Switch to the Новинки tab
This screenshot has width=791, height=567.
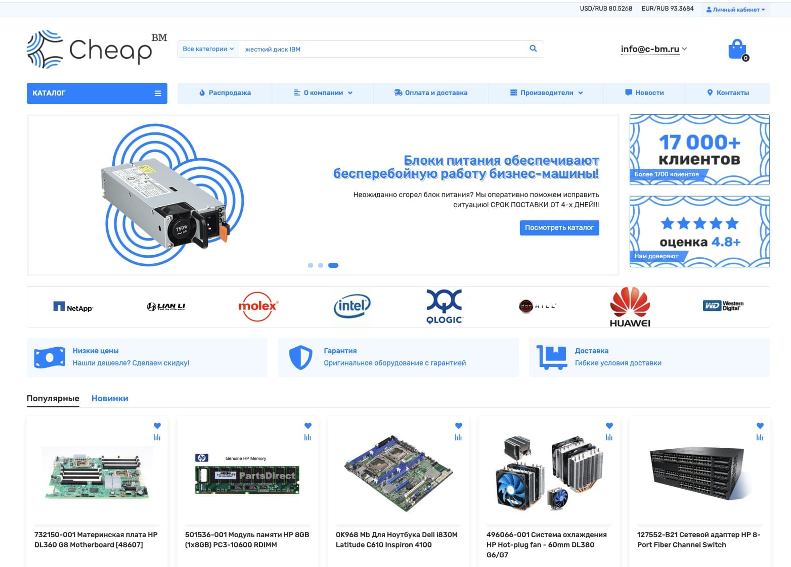pos(110,398)
